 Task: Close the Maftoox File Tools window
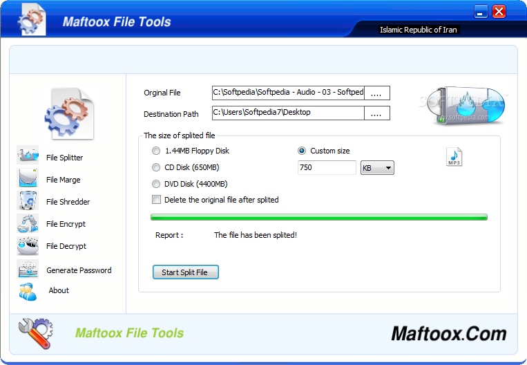pos(499,12)
